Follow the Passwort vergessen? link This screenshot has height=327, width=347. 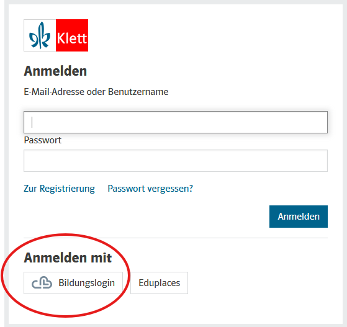[150, 189]
